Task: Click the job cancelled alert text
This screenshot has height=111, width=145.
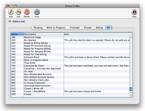Action: (97, 66)
